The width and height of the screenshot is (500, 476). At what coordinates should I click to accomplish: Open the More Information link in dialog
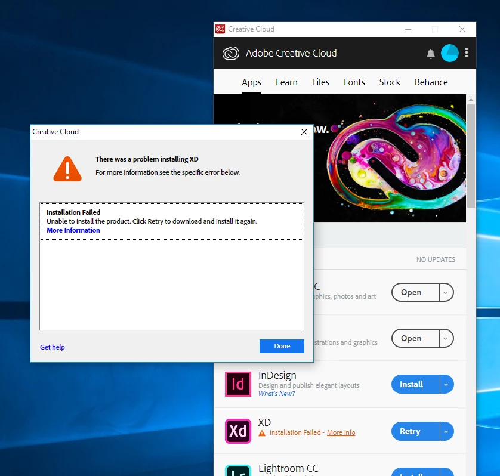tap(73, 230)
